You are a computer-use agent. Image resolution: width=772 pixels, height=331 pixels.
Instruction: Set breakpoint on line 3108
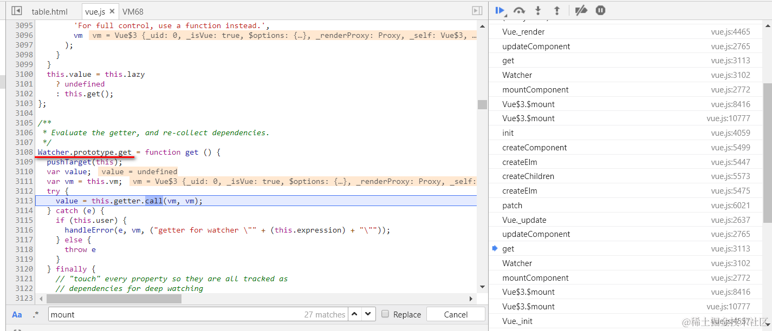point(24,152)
